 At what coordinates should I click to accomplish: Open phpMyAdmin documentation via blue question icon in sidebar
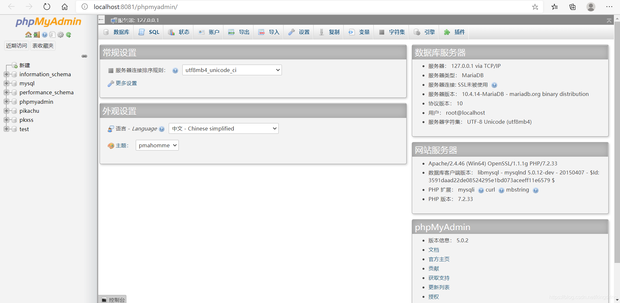pyautogui.click(x=45, y=35)
